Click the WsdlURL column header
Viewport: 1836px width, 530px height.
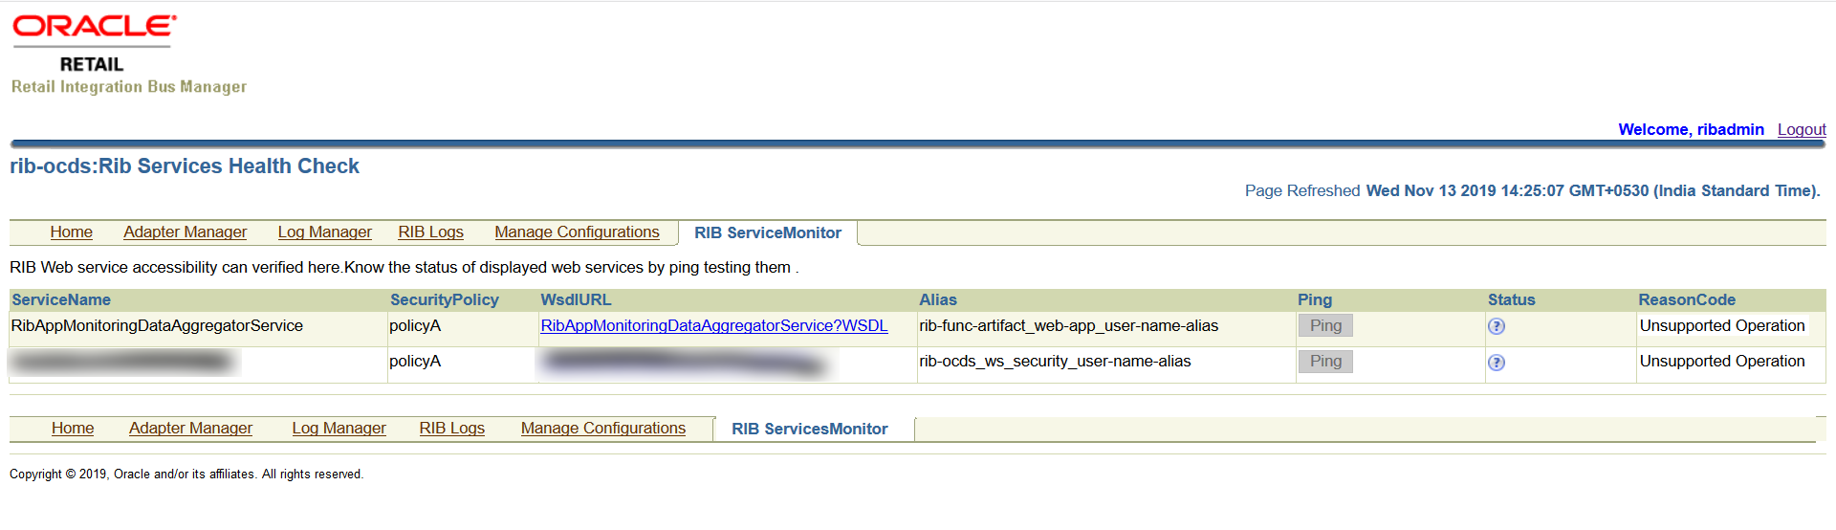[x=576, y=300]
